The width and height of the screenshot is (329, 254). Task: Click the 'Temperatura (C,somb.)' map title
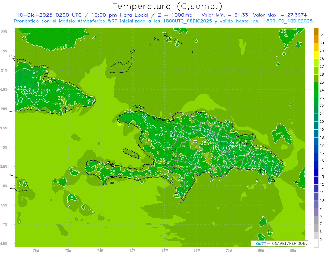click(168, 6)
